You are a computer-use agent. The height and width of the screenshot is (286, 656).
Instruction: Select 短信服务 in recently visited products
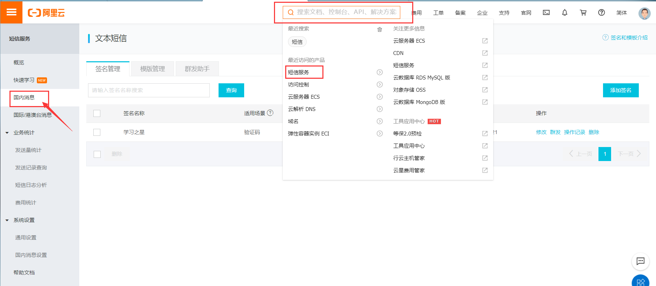coord(299,72)
